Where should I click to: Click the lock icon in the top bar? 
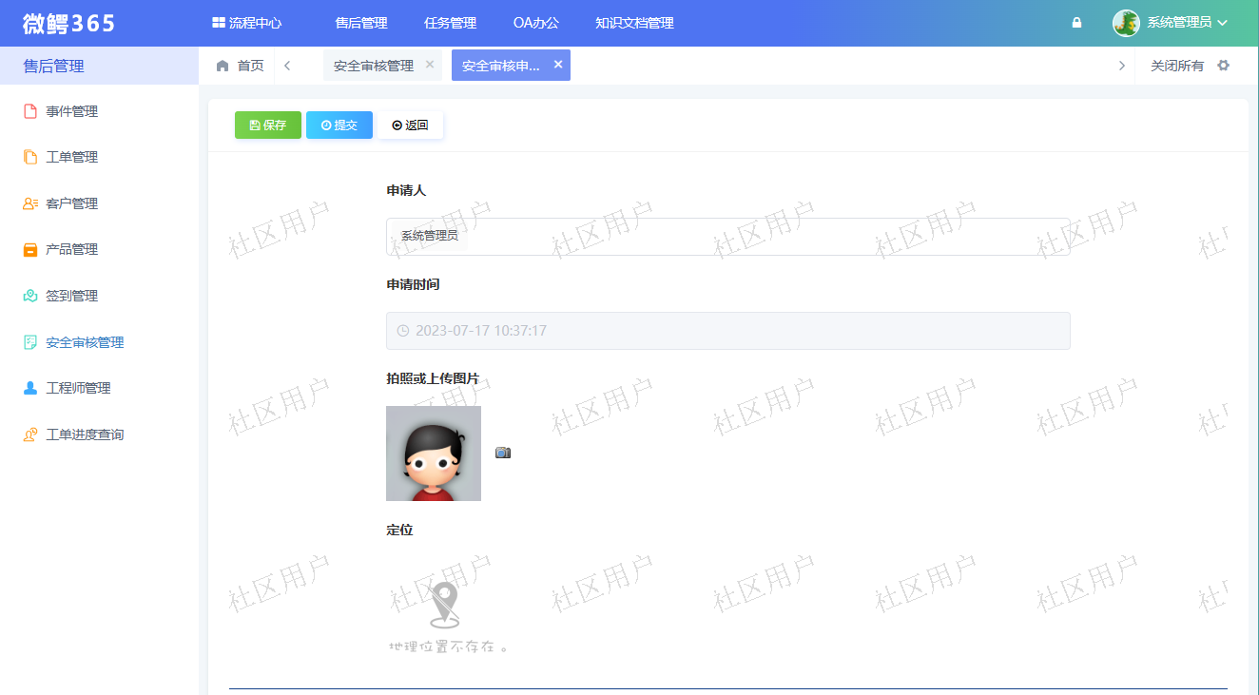tap(1075, 21)
